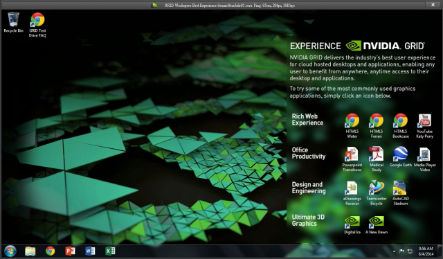The image size is (443, 259).
Task: Launch the HTML5 Water Chrome shortcut
Action: [x=352, y=125]
